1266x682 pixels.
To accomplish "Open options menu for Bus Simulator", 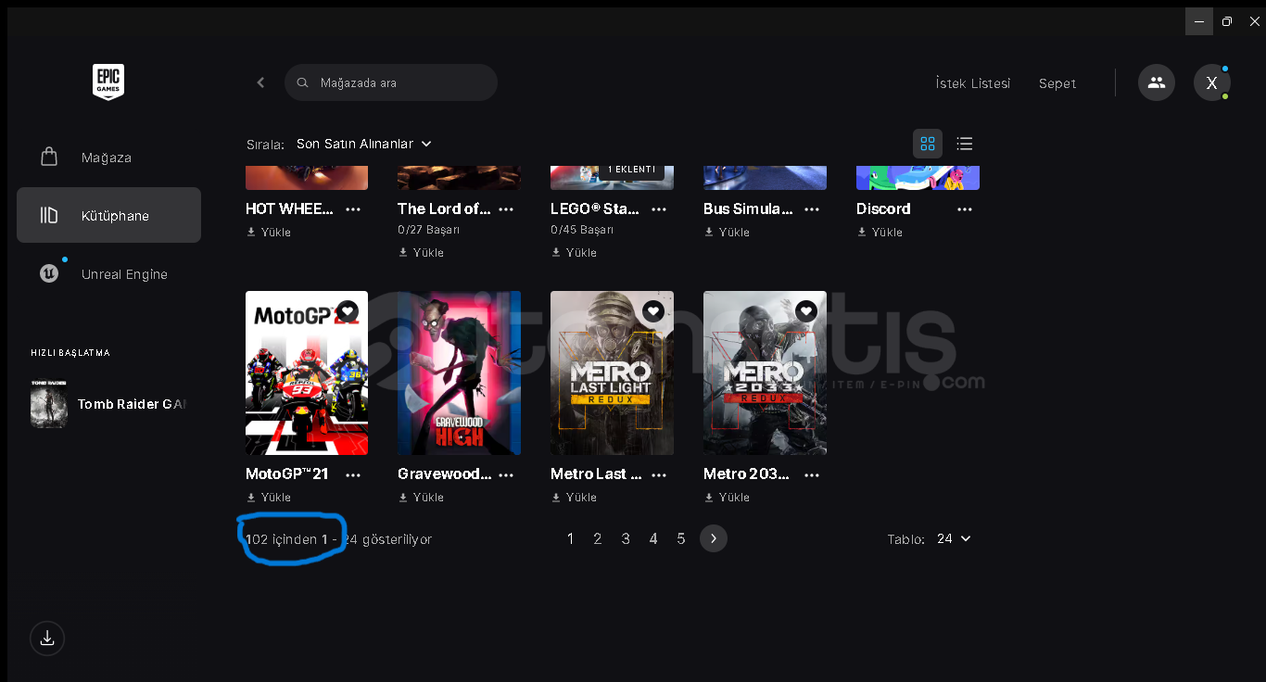I will coord(812,209).
